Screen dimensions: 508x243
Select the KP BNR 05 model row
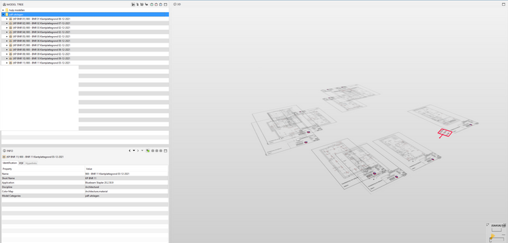(85, 36)
